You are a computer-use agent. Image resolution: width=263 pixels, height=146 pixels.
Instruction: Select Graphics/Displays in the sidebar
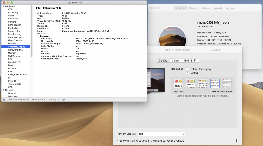tap(16, 47)
